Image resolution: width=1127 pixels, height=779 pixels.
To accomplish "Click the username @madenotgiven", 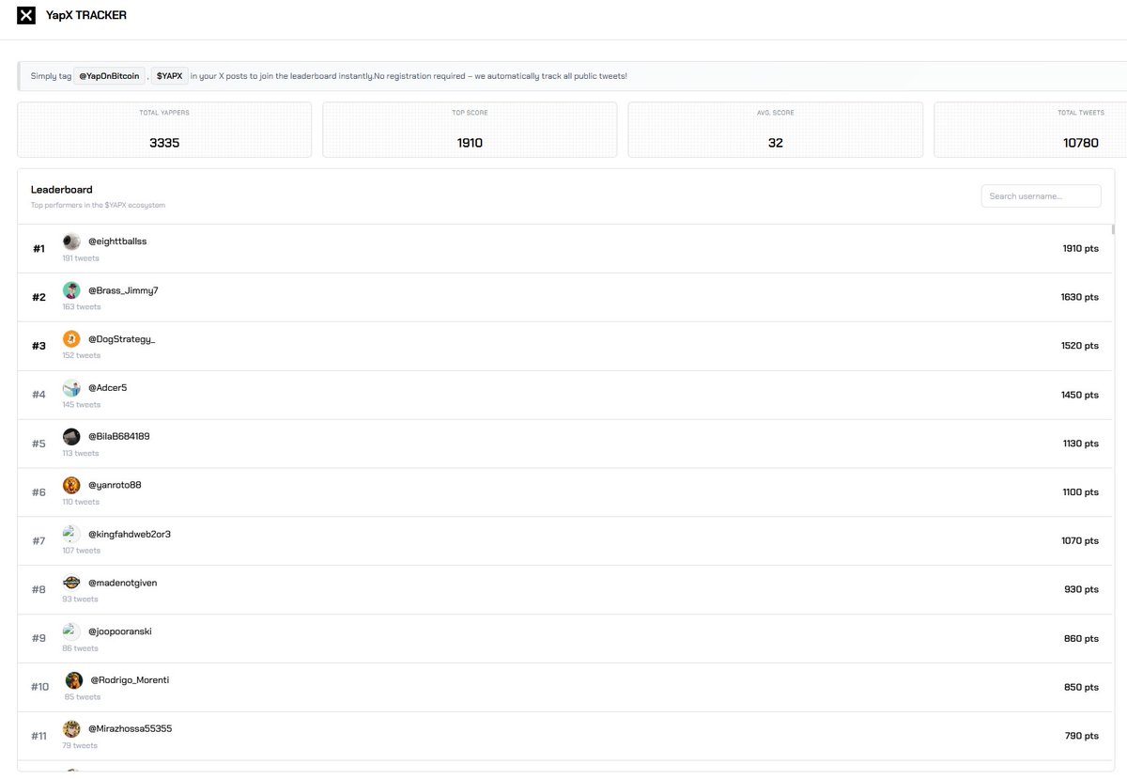I will (123, 583).
